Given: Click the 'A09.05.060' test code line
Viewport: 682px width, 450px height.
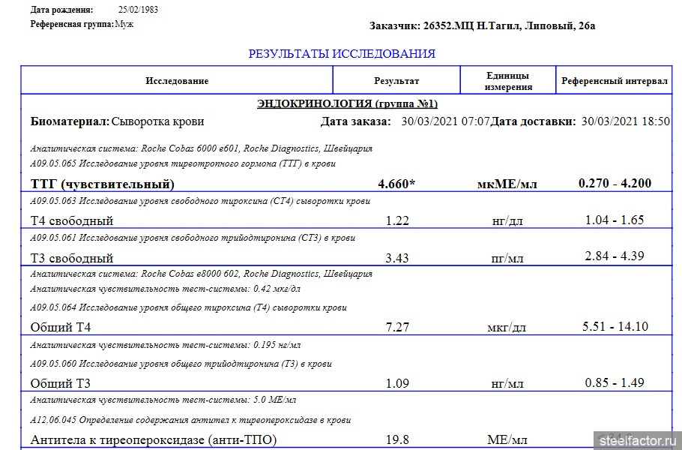Looking at the screenshot, I should (x=181, y=364).
